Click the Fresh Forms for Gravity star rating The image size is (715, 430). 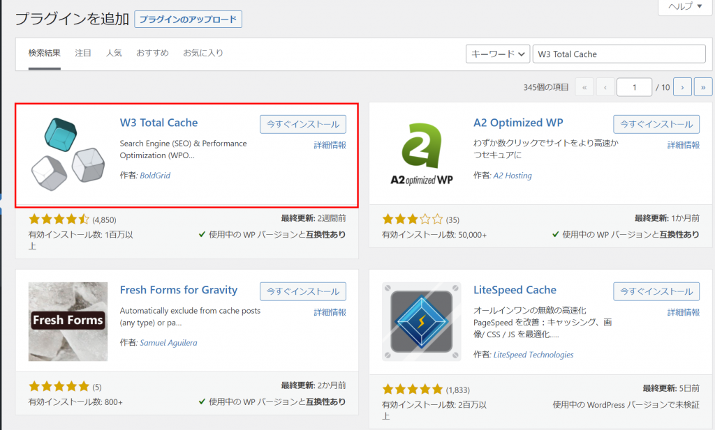59,386
